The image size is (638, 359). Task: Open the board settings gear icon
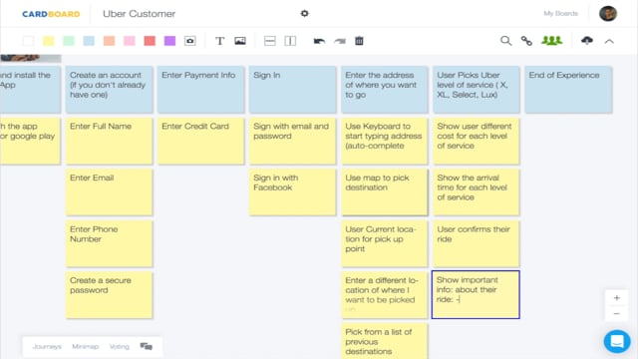click(x=304, y=13)
